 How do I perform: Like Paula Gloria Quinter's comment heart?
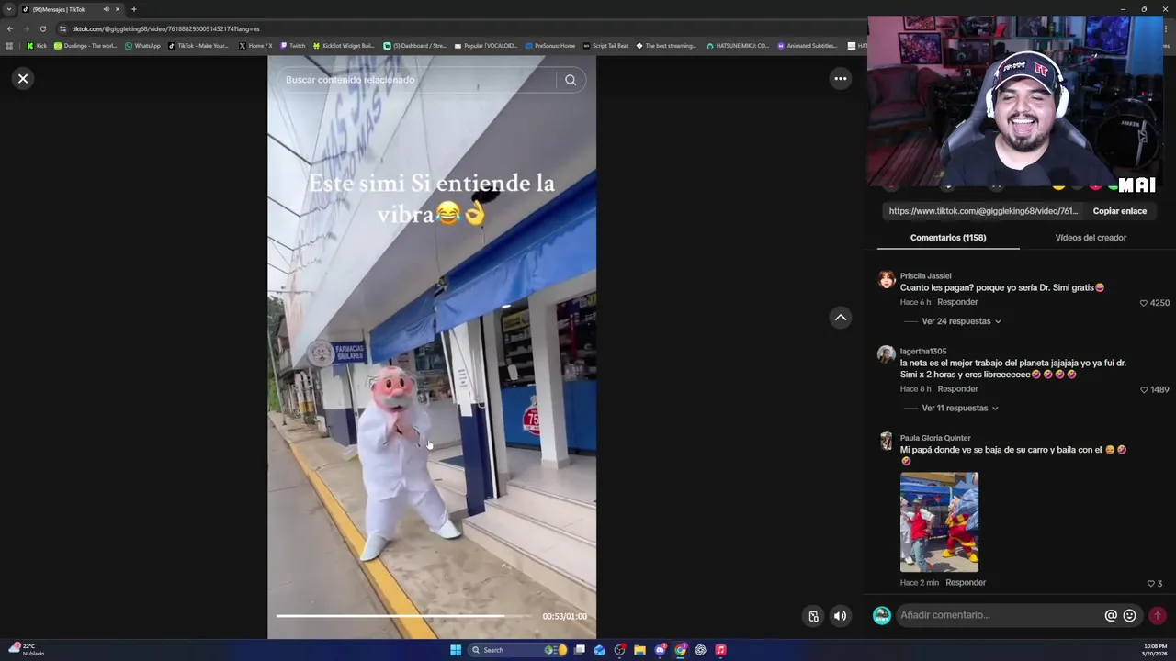[x=1150, y=583]
